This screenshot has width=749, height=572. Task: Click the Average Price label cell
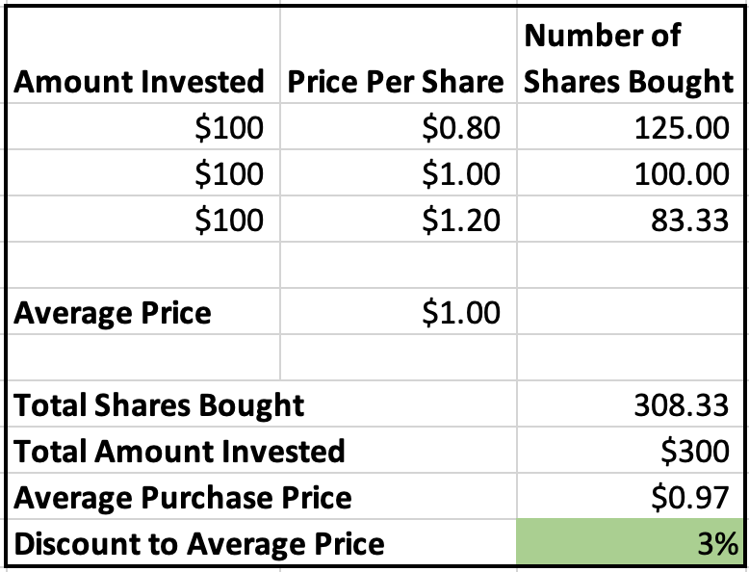pos(142,311)
